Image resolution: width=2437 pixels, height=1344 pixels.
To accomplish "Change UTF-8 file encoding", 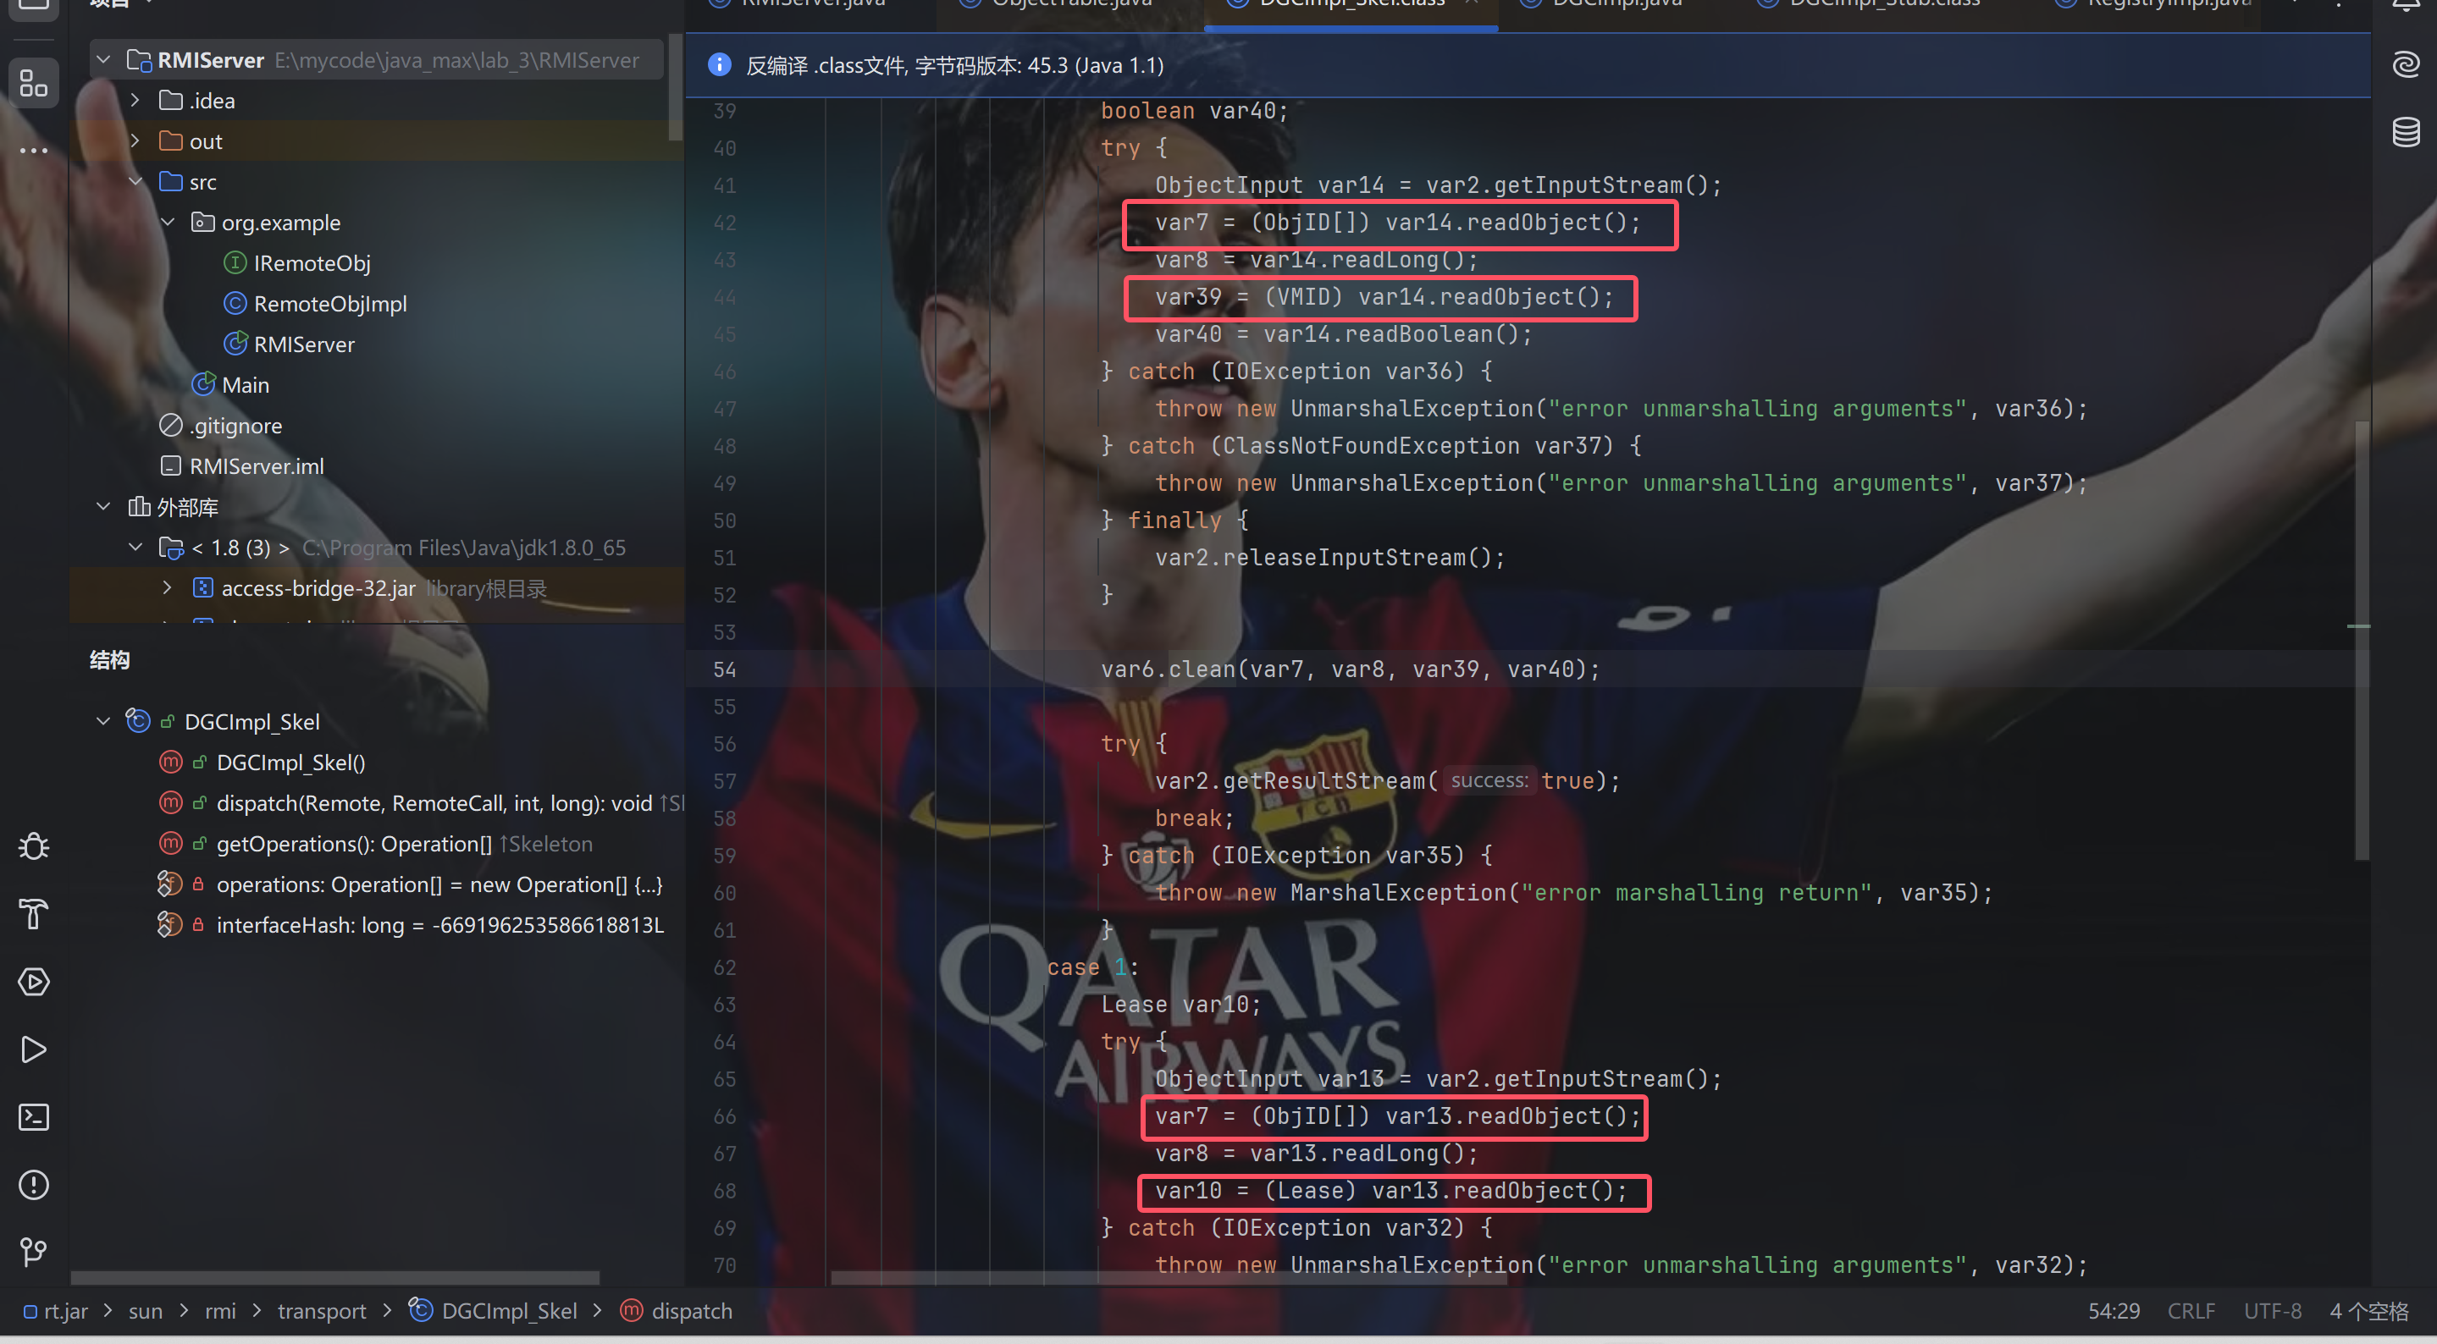I will point(2273,1311).
